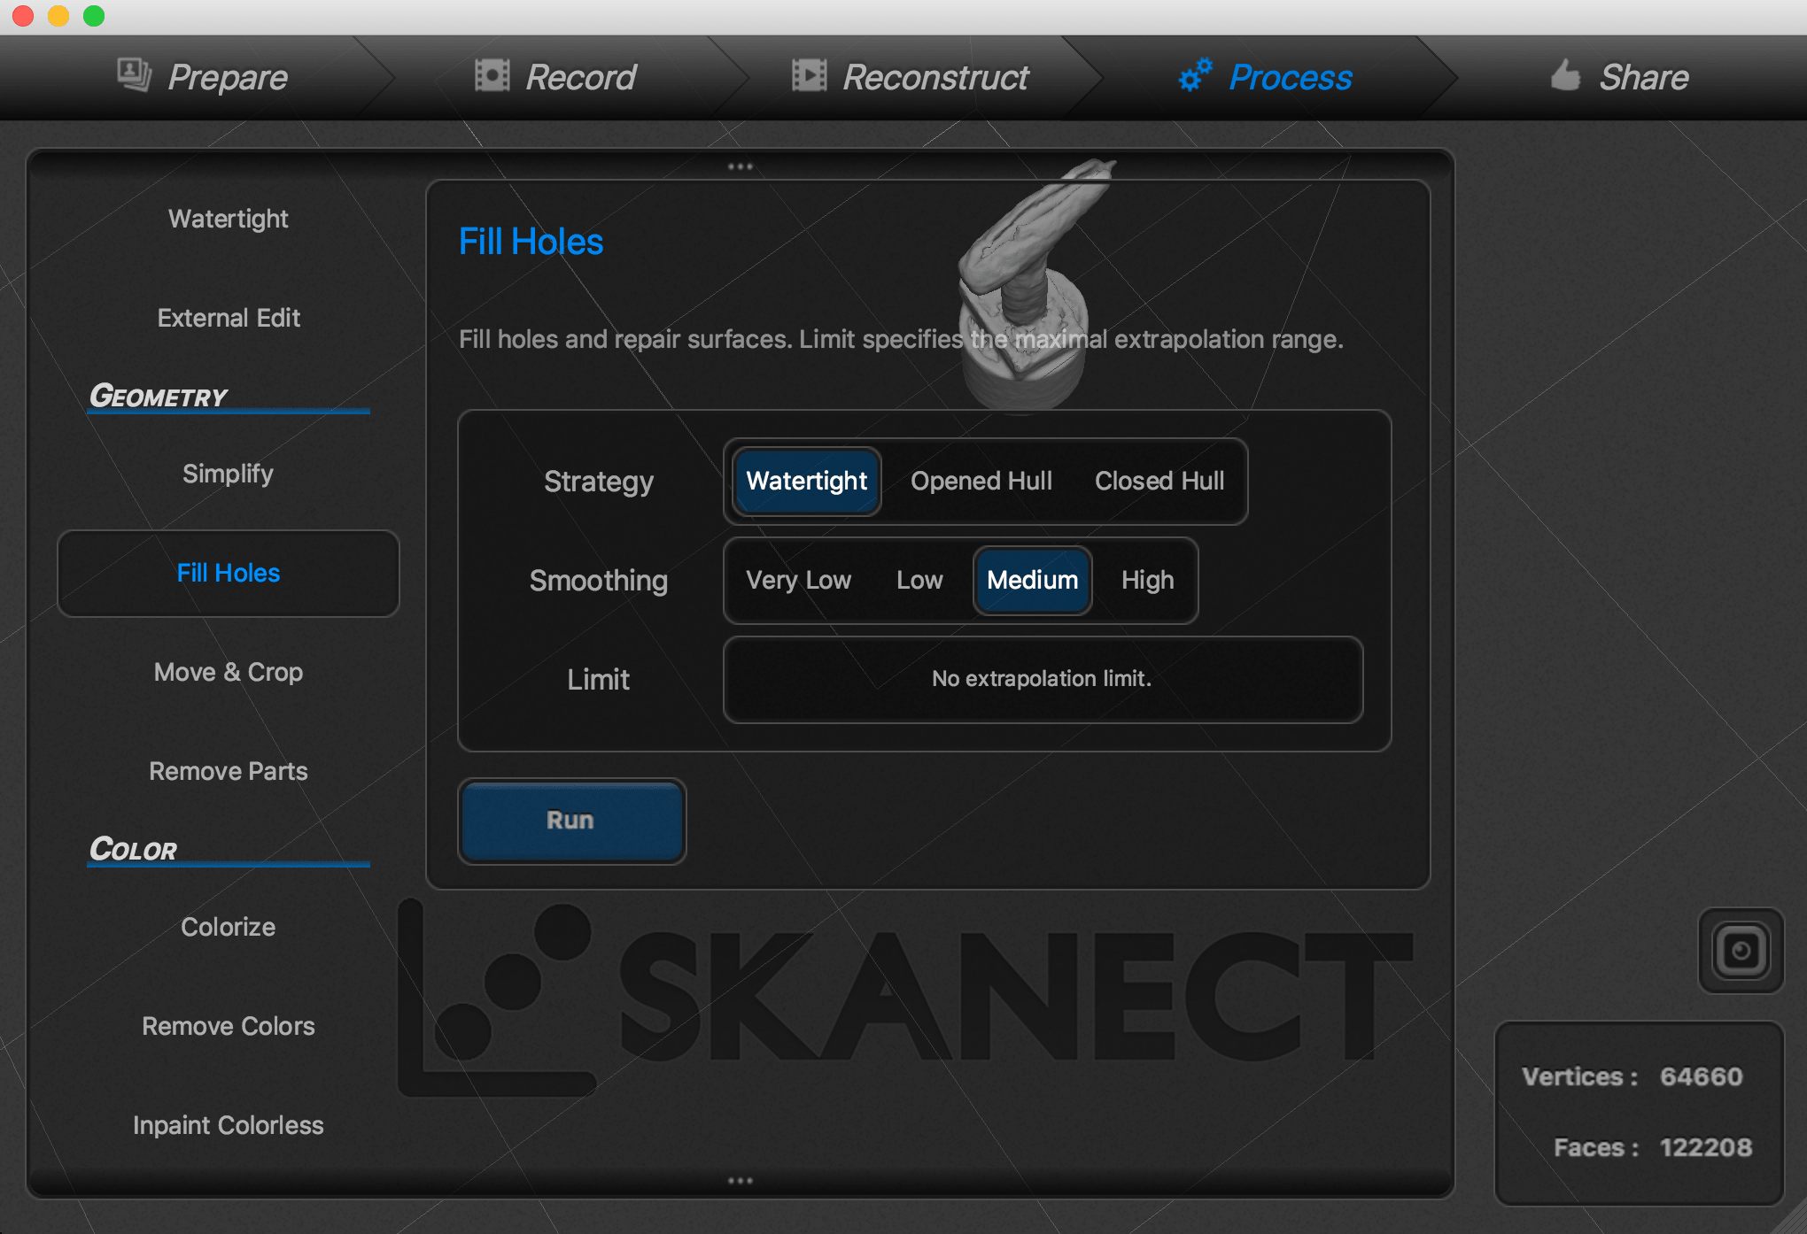Click the Share thumbs-up icon
The width and height of the screenshot is (1807, 1234).
(1565, 74)
